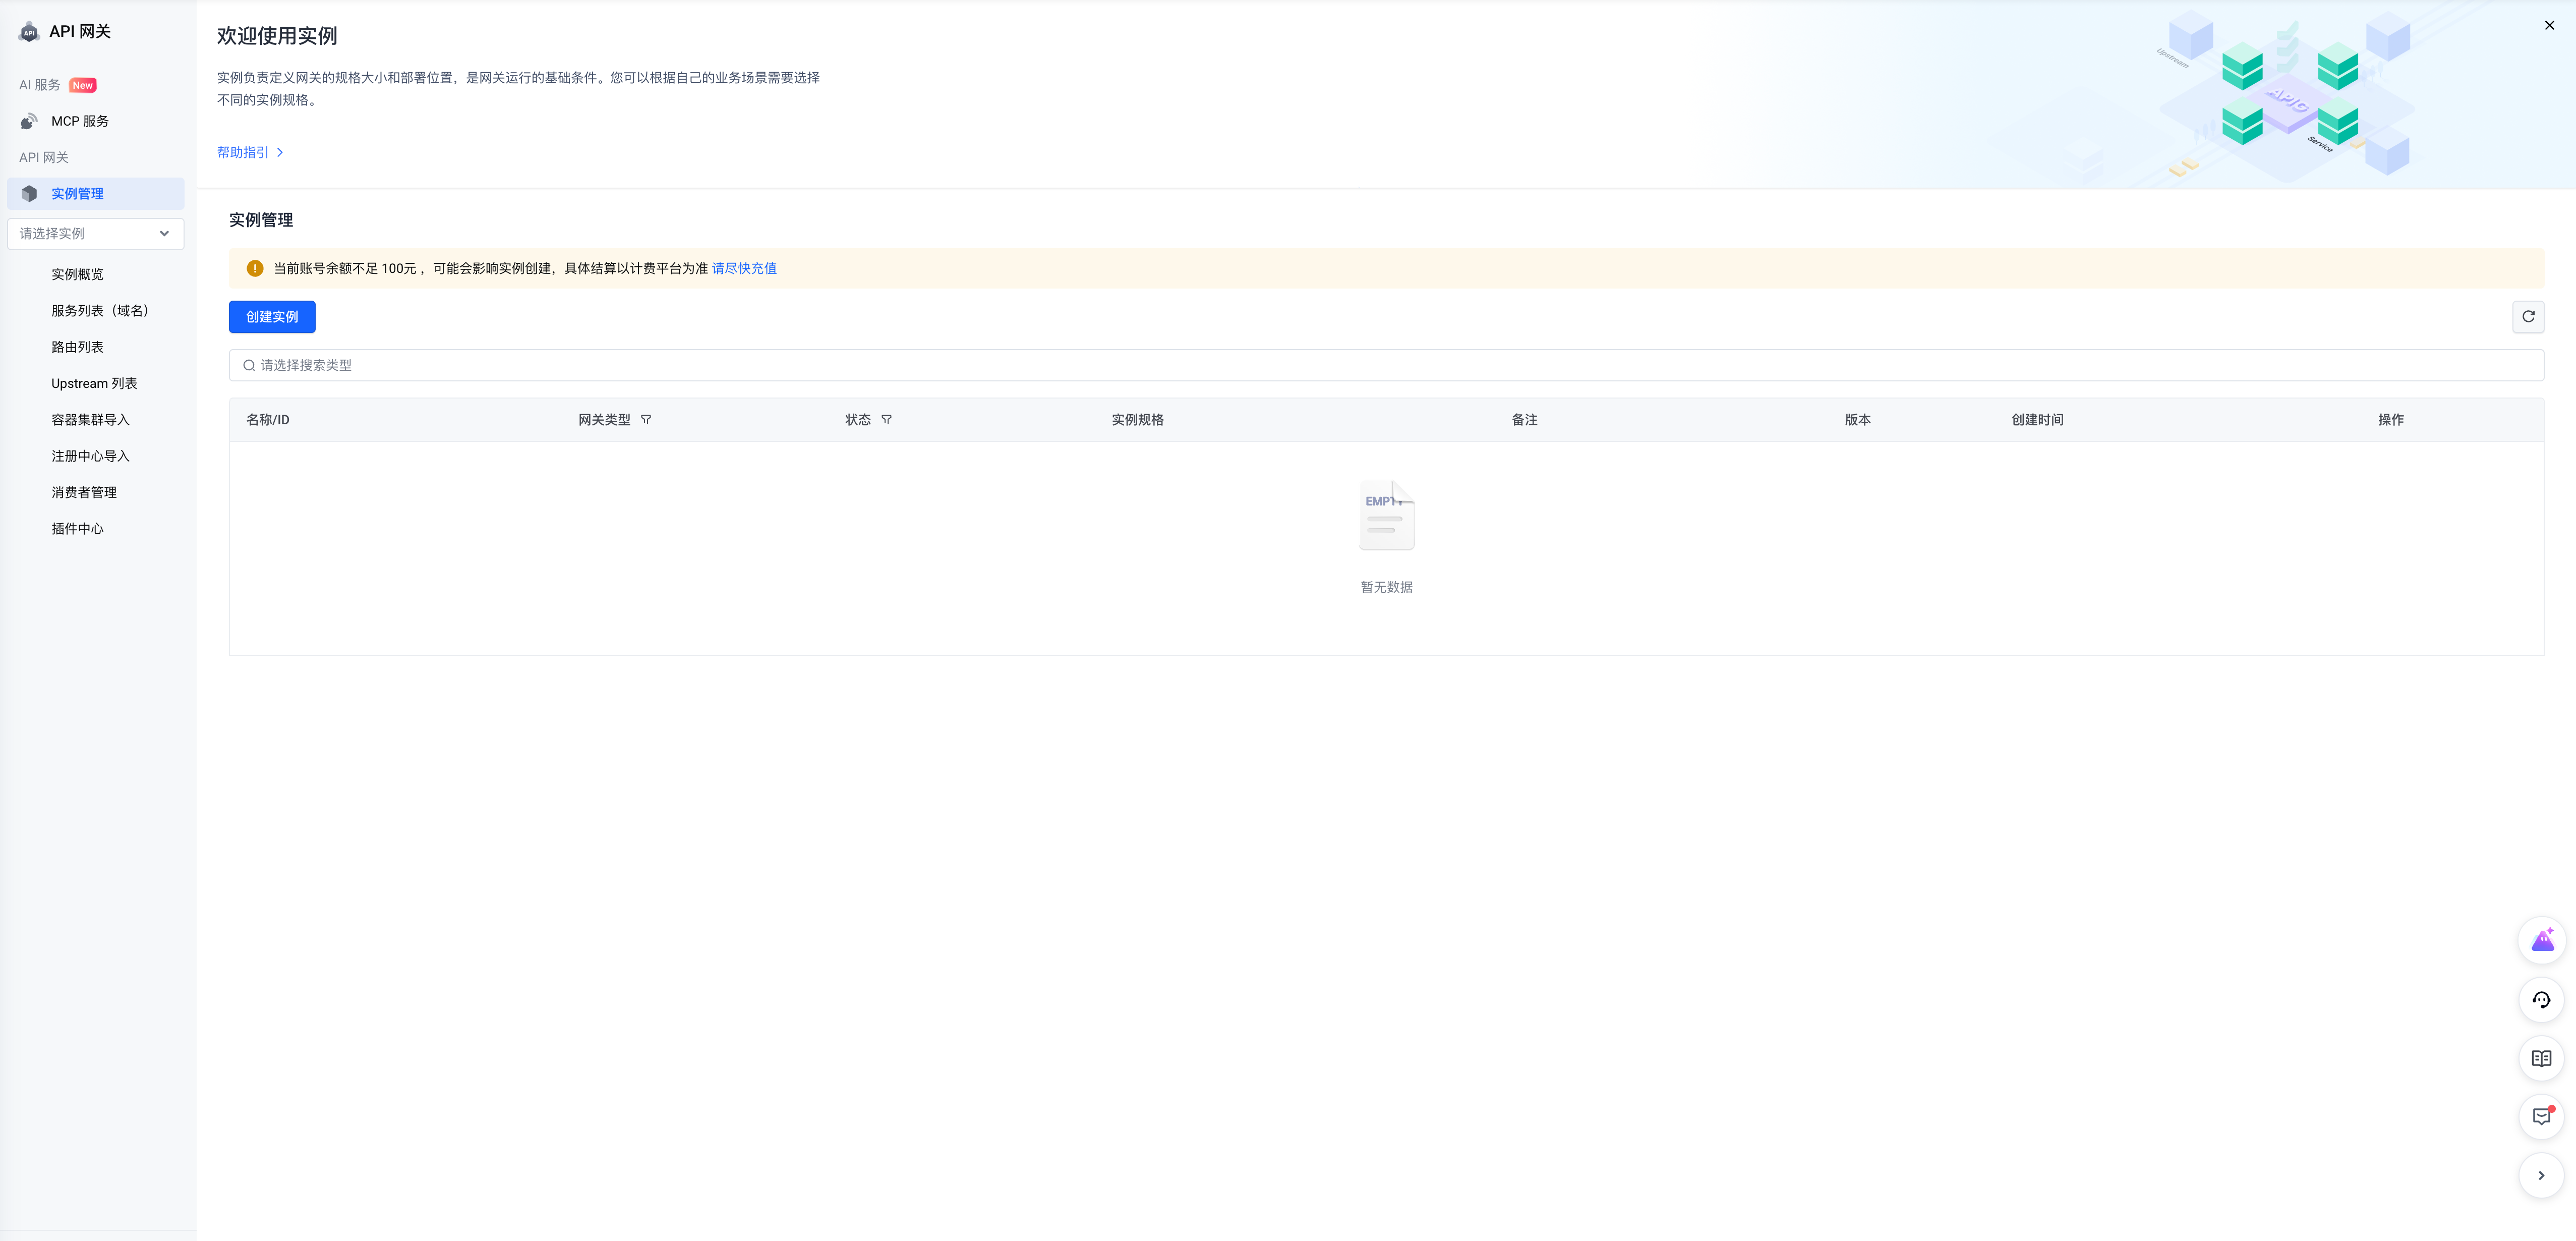Focus the 请选择搜索类型 search field
The image size is (2576, 1241).
coord(1385,366)
